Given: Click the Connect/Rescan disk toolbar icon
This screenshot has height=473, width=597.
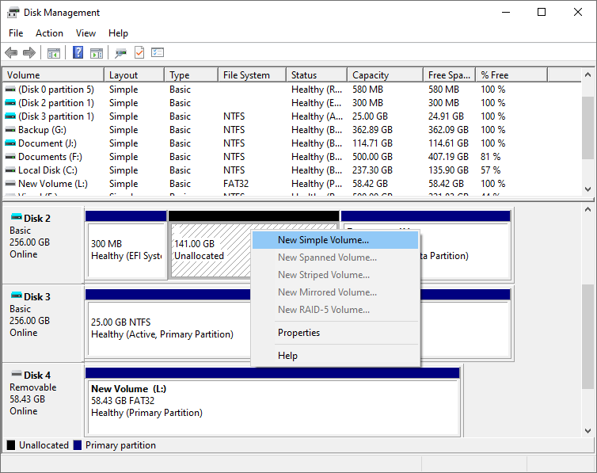Looking at the screenshot, I should tap(120, 53).
